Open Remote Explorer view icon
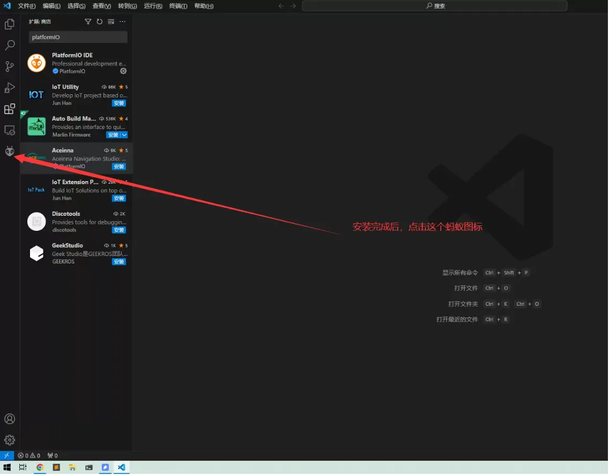609x475 pixels. (x=9, y=130)
